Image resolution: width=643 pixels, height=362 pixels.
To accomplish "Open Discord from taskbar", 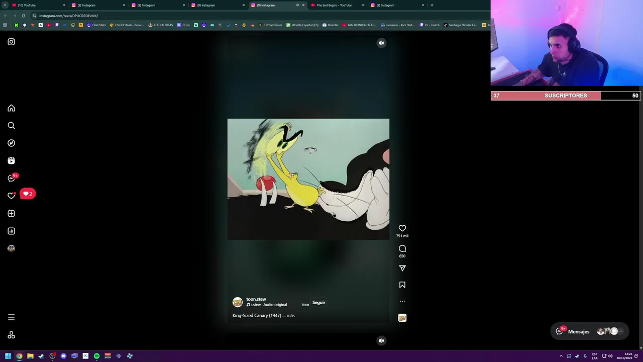I will tap(63, 356).
